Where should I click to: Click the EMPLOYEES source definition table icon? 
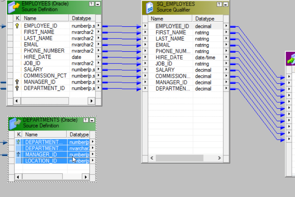(14, 7)
